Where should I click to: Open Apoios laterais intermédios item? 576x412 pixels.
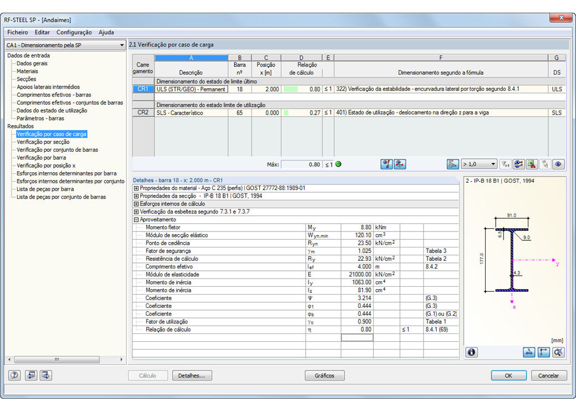pos(48,87)
